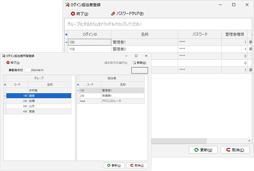Viewport: 254px width, 171px height.
Task: Select アドミニストレータ in 担当者 grid
Action: pyautogui.click(x=123, y=101)
